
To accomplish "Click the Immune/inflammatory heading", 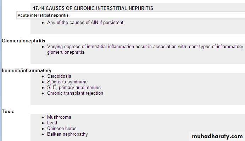I will [x=27, y=71].
